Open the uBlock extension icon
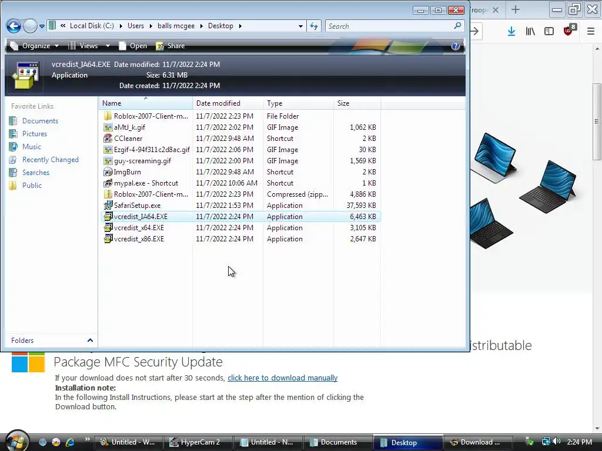The width and height of the screenshot is (602, 451). point(568,31)
